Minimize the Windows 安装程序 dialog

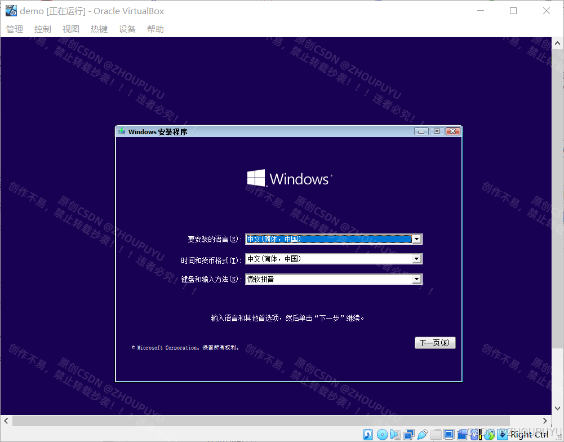click(421, 131)
